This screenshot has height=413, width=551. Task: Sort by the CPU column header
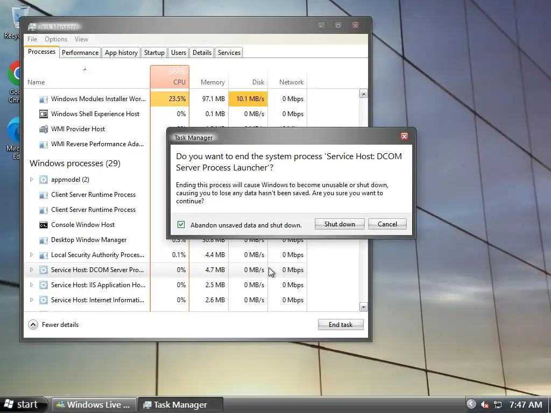169,77
